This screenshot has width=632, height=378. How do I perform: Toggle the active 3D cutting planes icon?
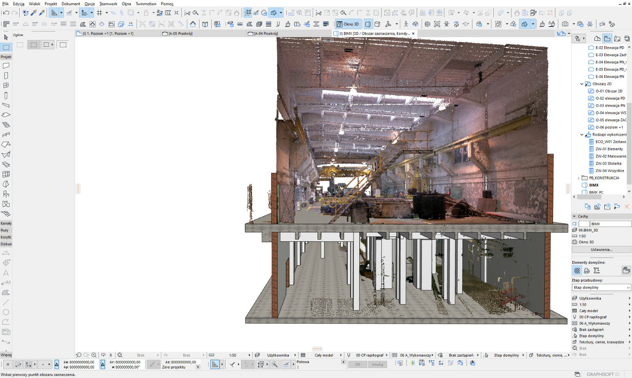pos(525,24)
